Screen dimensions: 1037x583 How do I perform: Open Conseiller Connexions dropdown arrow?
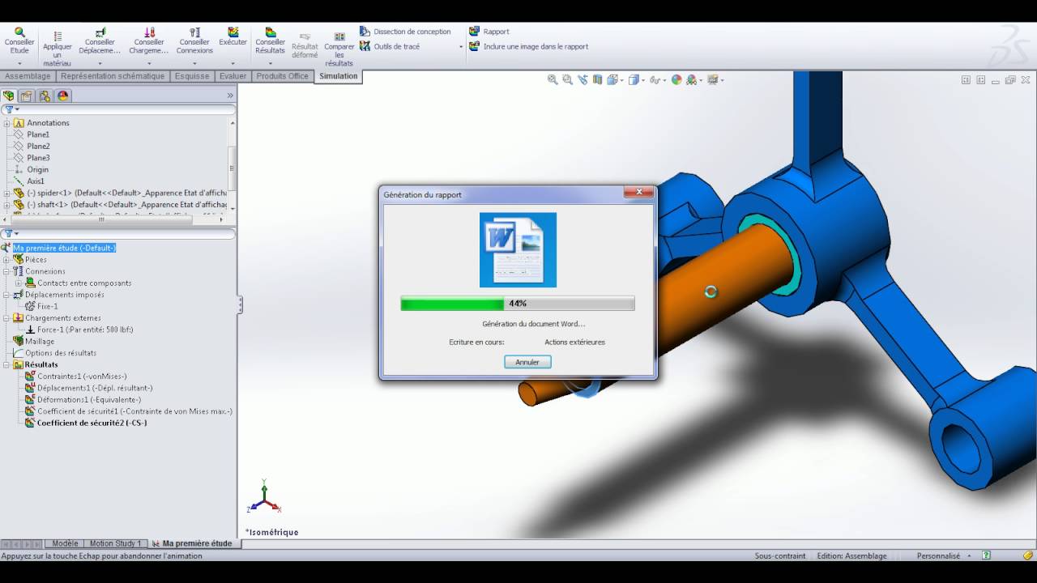[x=194, y=63]
